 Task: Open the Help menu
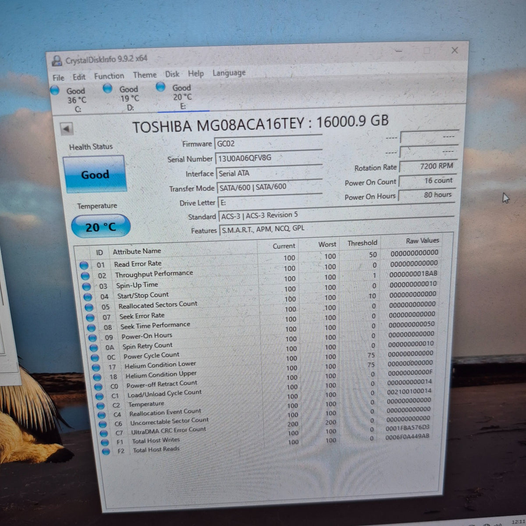[196, 74]
